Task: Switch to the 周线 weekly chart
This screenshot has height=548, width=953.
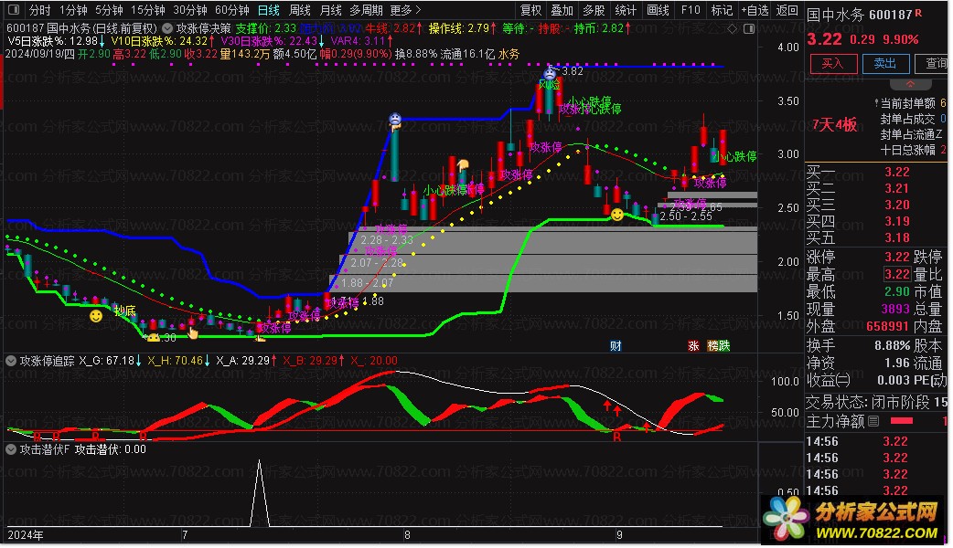Action: point(300,10)
